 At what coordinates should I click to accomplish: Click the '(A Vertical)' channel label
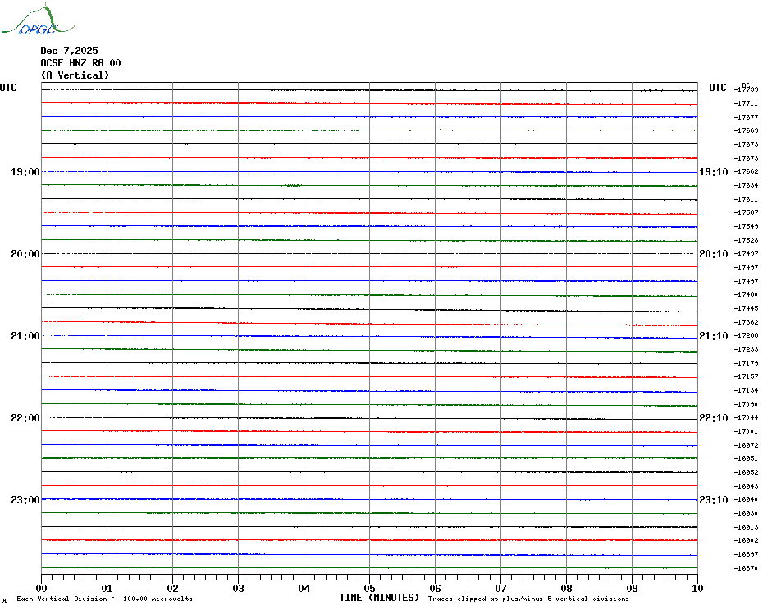click(75, 75)
